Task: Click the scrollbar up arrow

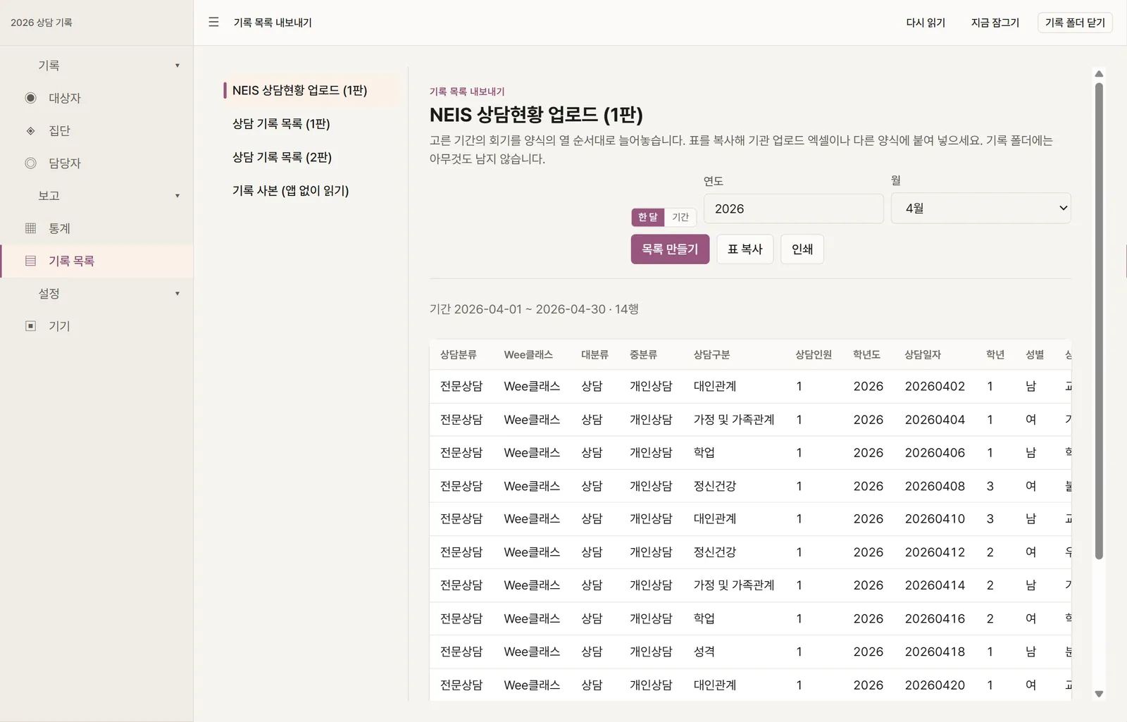Action: pos(1099,74)
